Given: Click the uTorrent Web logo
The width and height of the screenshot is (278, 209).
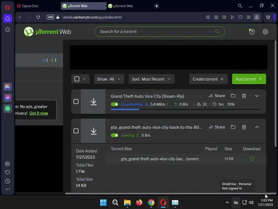Looking at the screenshot, I should (x=47, y=32).
